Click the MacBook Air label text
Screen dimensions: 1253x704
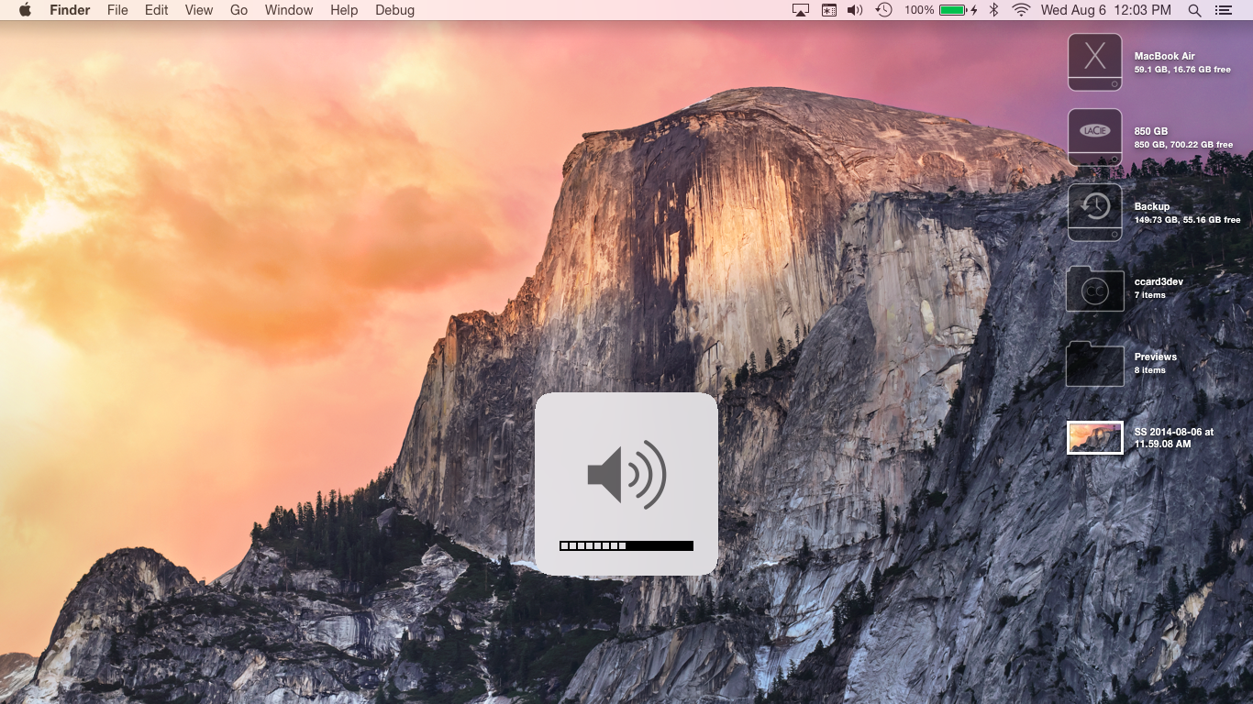[x=1164, y=56]
